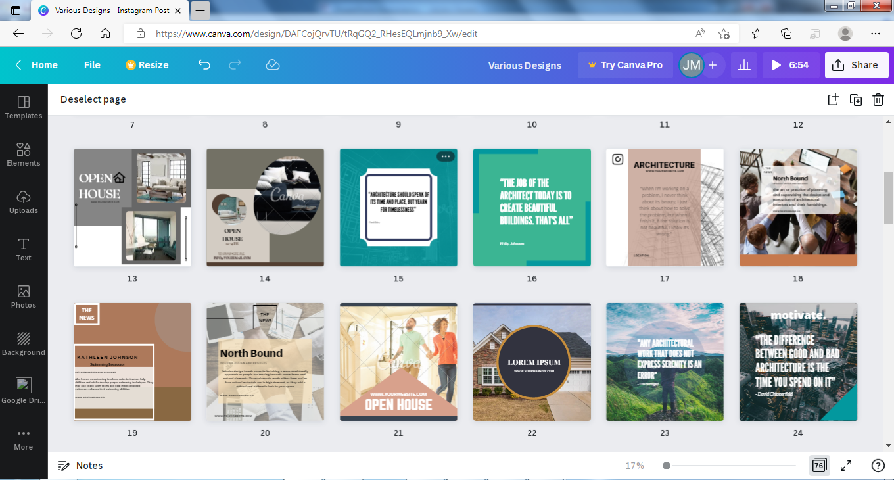Select page 15 teal quote thumbnail
Screen dimensions: 894x480
[x=398, y=207]
